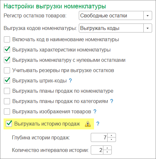Increase Количество интервалов истории with up arrow

107,148
